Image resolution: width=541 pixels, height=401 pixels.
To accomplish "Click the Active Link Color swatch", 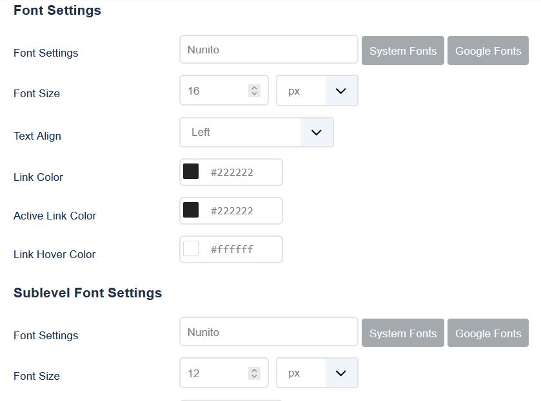I will point(191,210).
